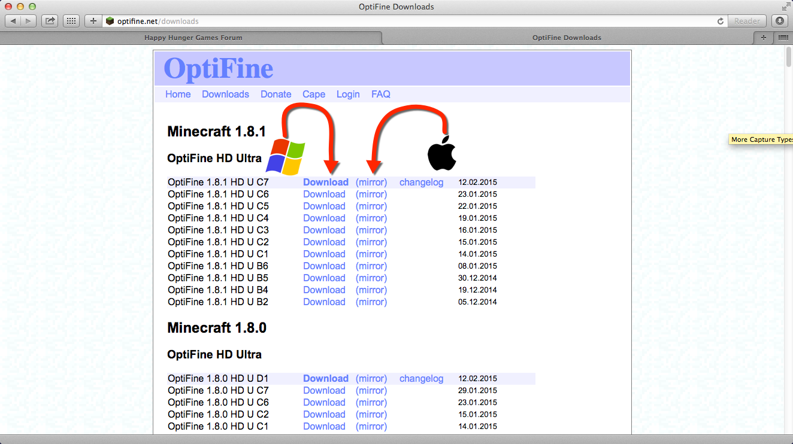Open the Safari Downloads icon
The width and height of the screenshot is (793, 444).
tap(780, 21)
